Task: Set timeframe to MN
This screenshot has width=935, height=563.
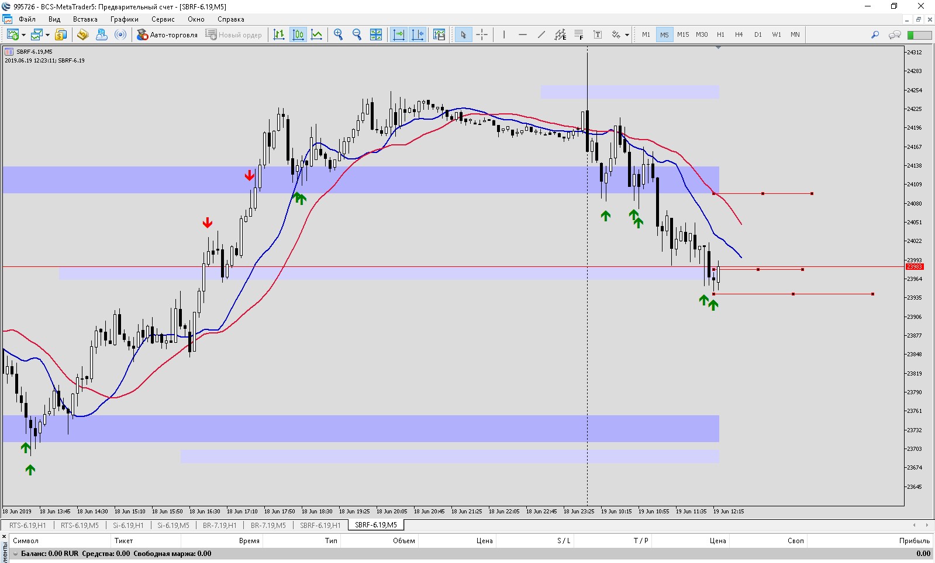Action: [x=795, y=35]
